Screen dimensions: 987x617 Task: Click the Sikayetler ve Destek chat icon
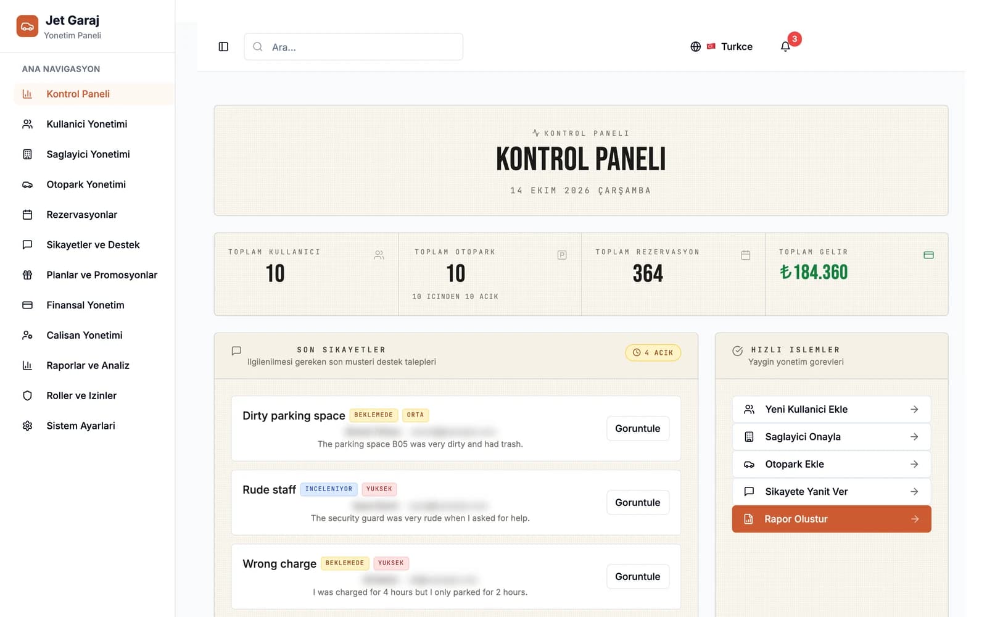tap(27, 245)
